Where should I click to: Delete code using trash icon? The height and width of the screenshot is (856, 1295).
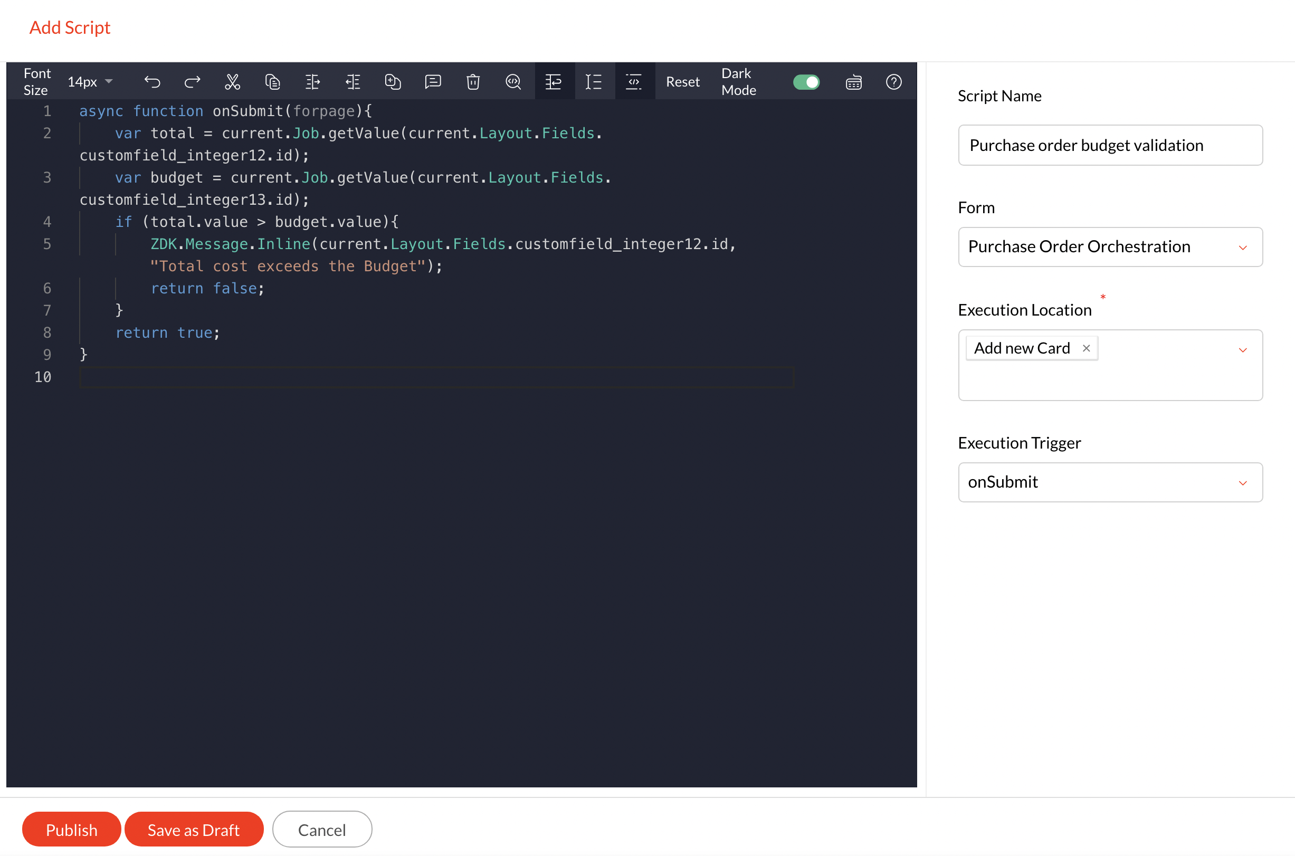473,82
